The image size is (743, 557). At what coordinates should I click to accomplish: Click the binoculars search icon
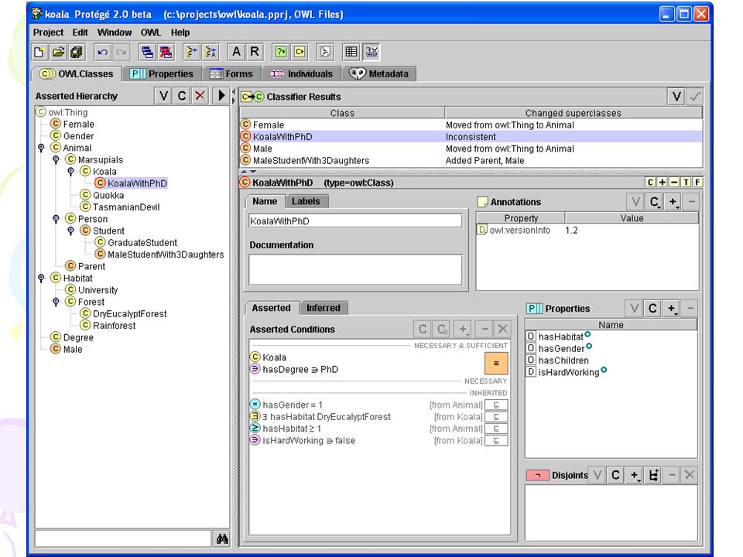(222, 538)
